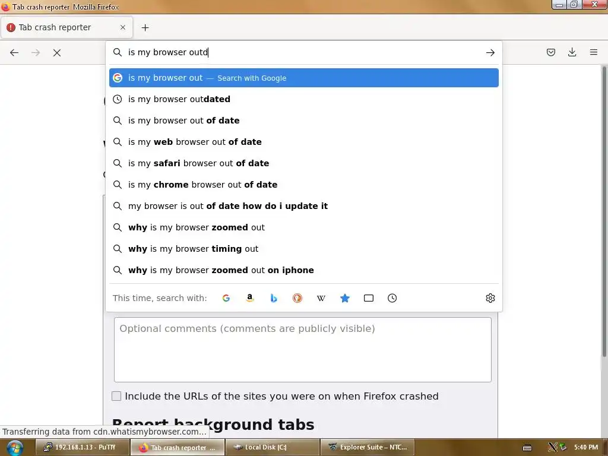
Task: Click the X tray icon near clock
Action: click(x=552, y=447)
